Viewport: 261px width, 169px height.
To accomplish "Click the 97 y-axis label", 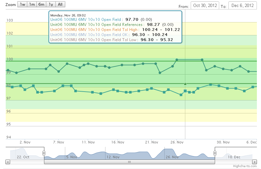I will tap(9, 98).
